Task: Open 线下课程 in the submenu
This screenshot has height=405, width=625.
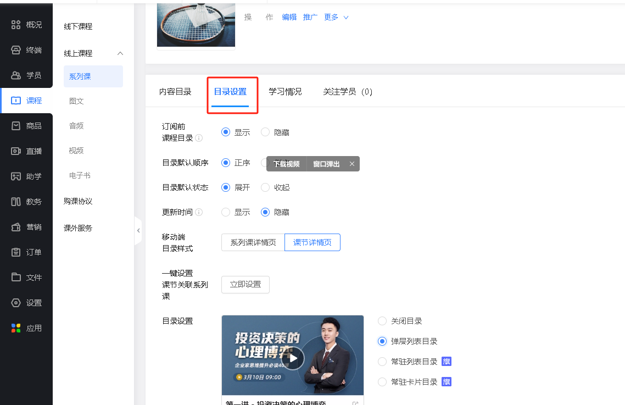Action: point(78,26)
